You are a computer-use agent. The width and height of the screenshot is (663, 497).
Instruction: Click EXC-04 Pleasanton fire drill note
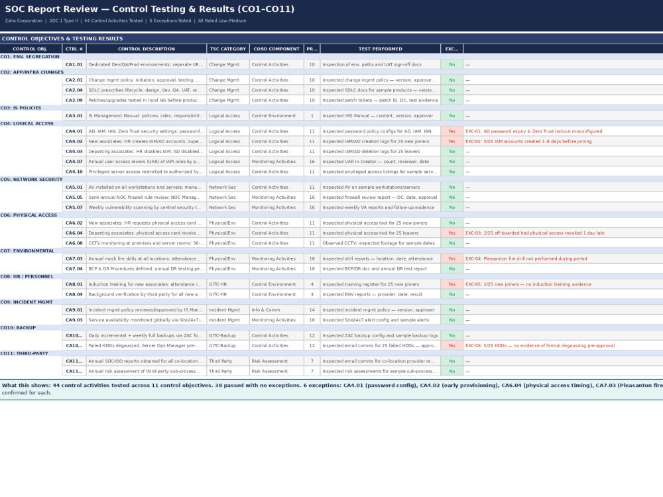click(526, 258)
